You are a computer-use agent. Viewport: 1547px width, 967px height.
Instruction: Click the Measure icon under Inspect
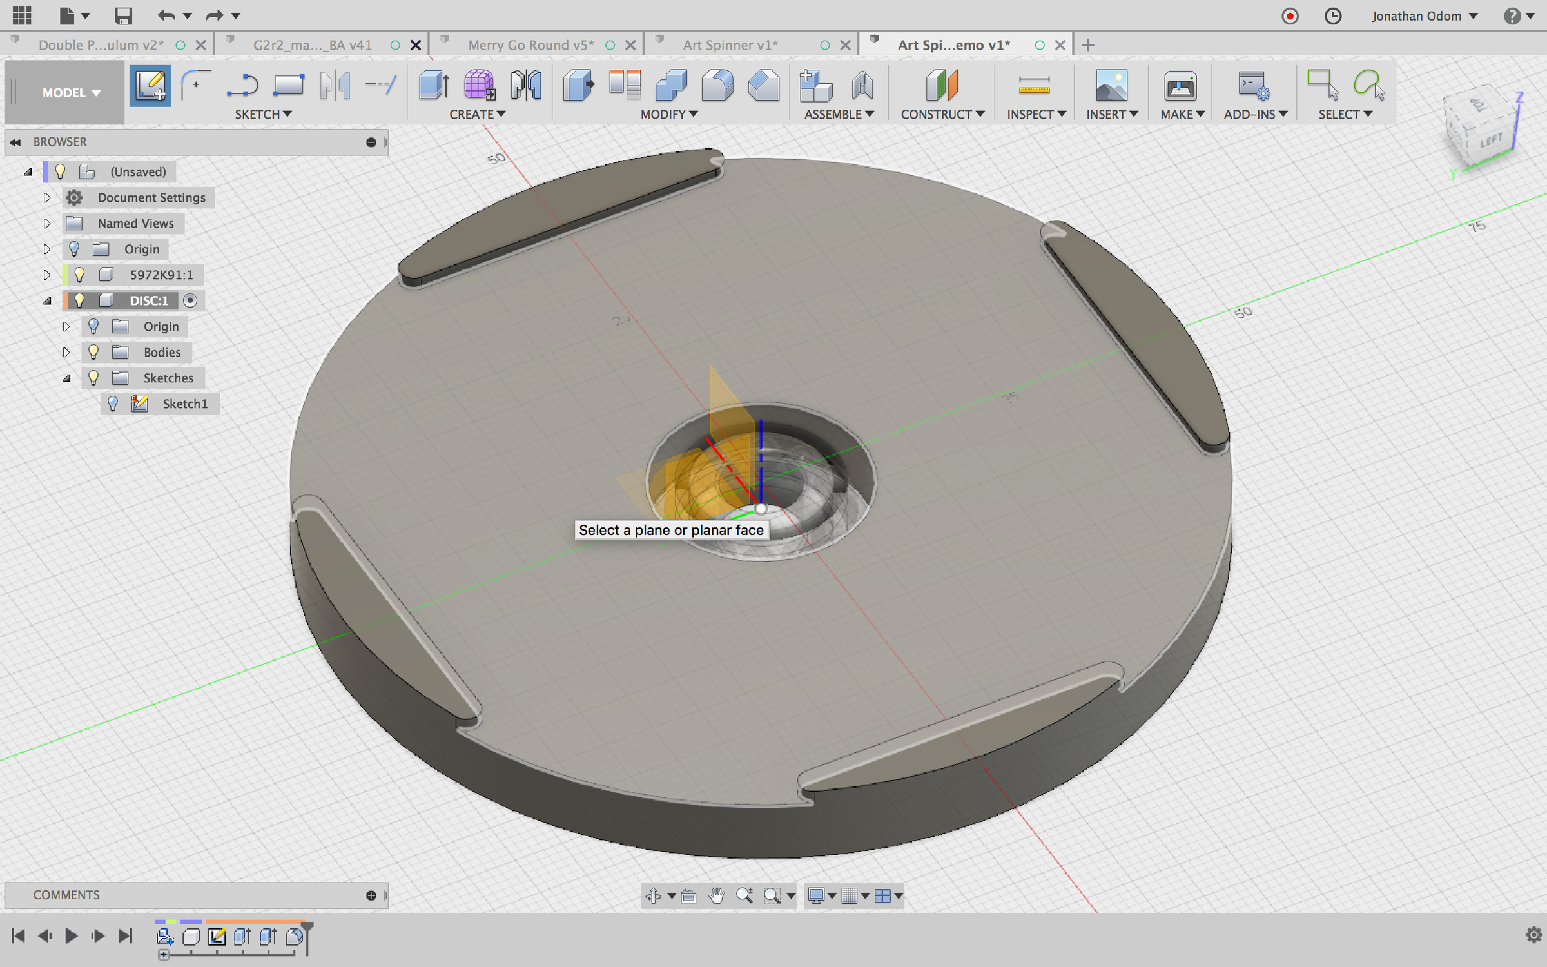click(1034, 86)
